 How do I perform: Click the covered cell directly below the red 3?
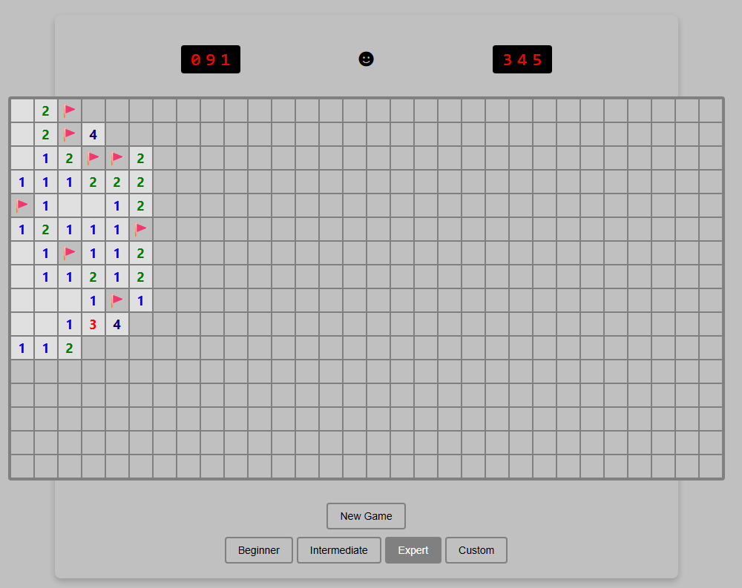pos(93,348)
